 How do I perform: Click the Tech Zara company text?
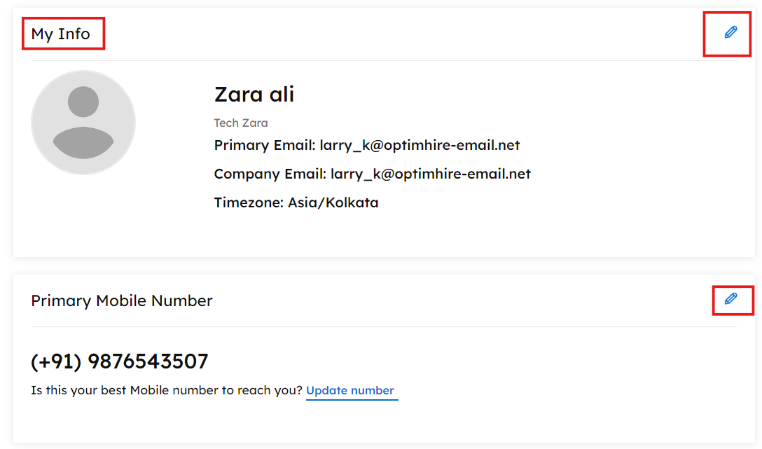tap(241, 123)
